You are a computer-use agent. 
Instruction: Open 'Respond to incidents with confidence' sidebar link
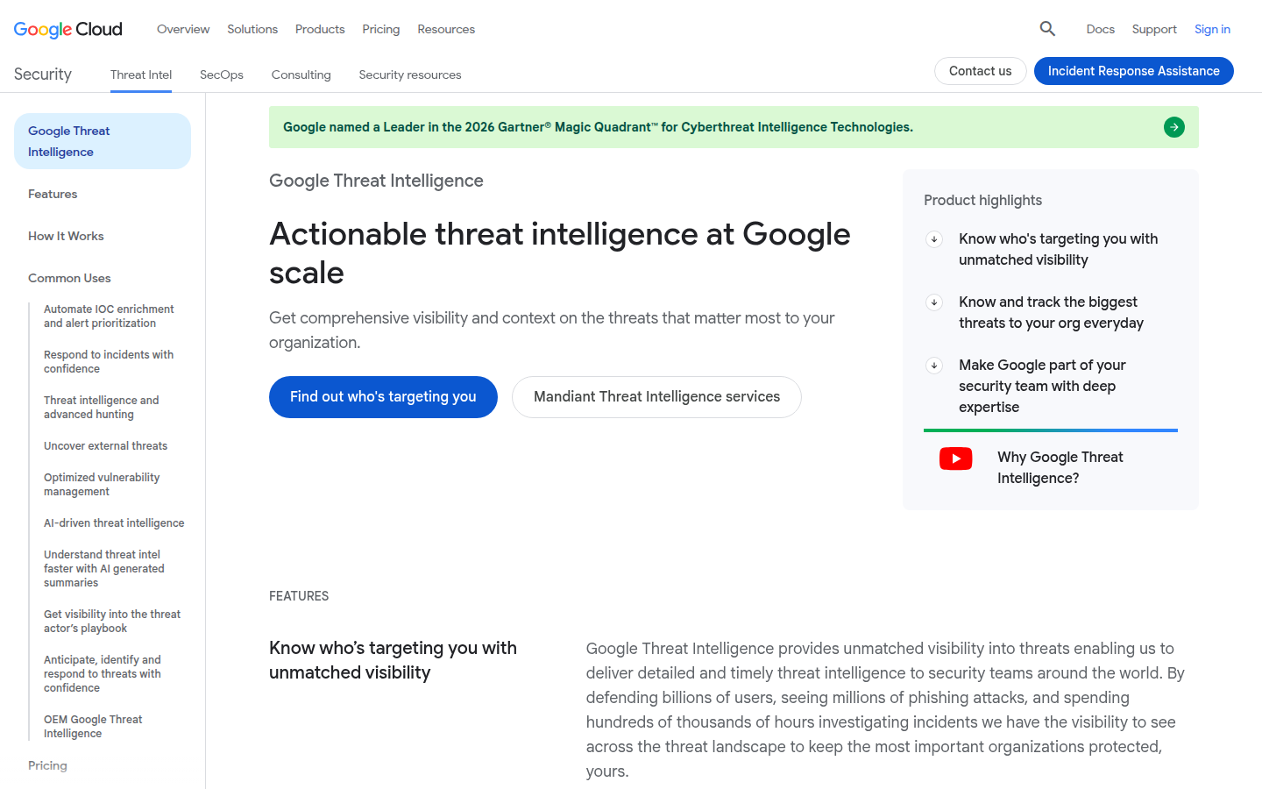coord(109,362)
